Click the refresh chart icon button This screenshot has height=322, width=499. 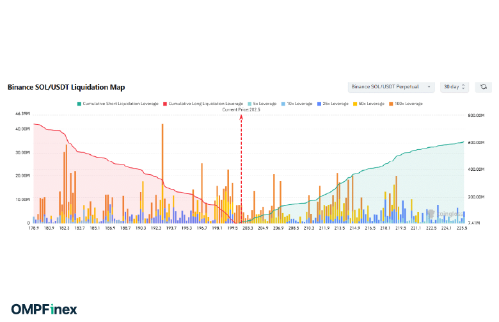(484, 86)
